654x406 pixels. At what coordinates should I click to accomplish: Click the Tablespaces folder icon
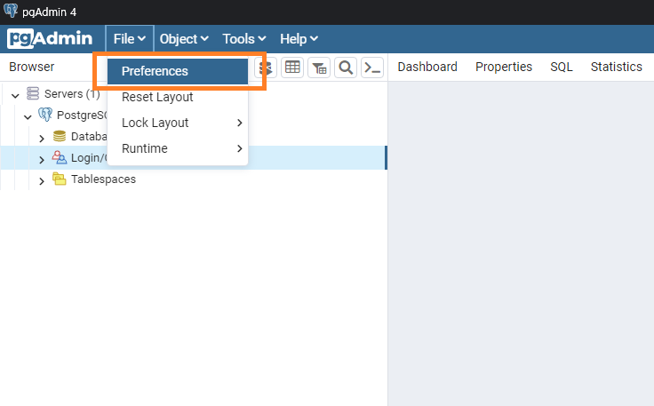pyautogui.click(x=60, y=179)
